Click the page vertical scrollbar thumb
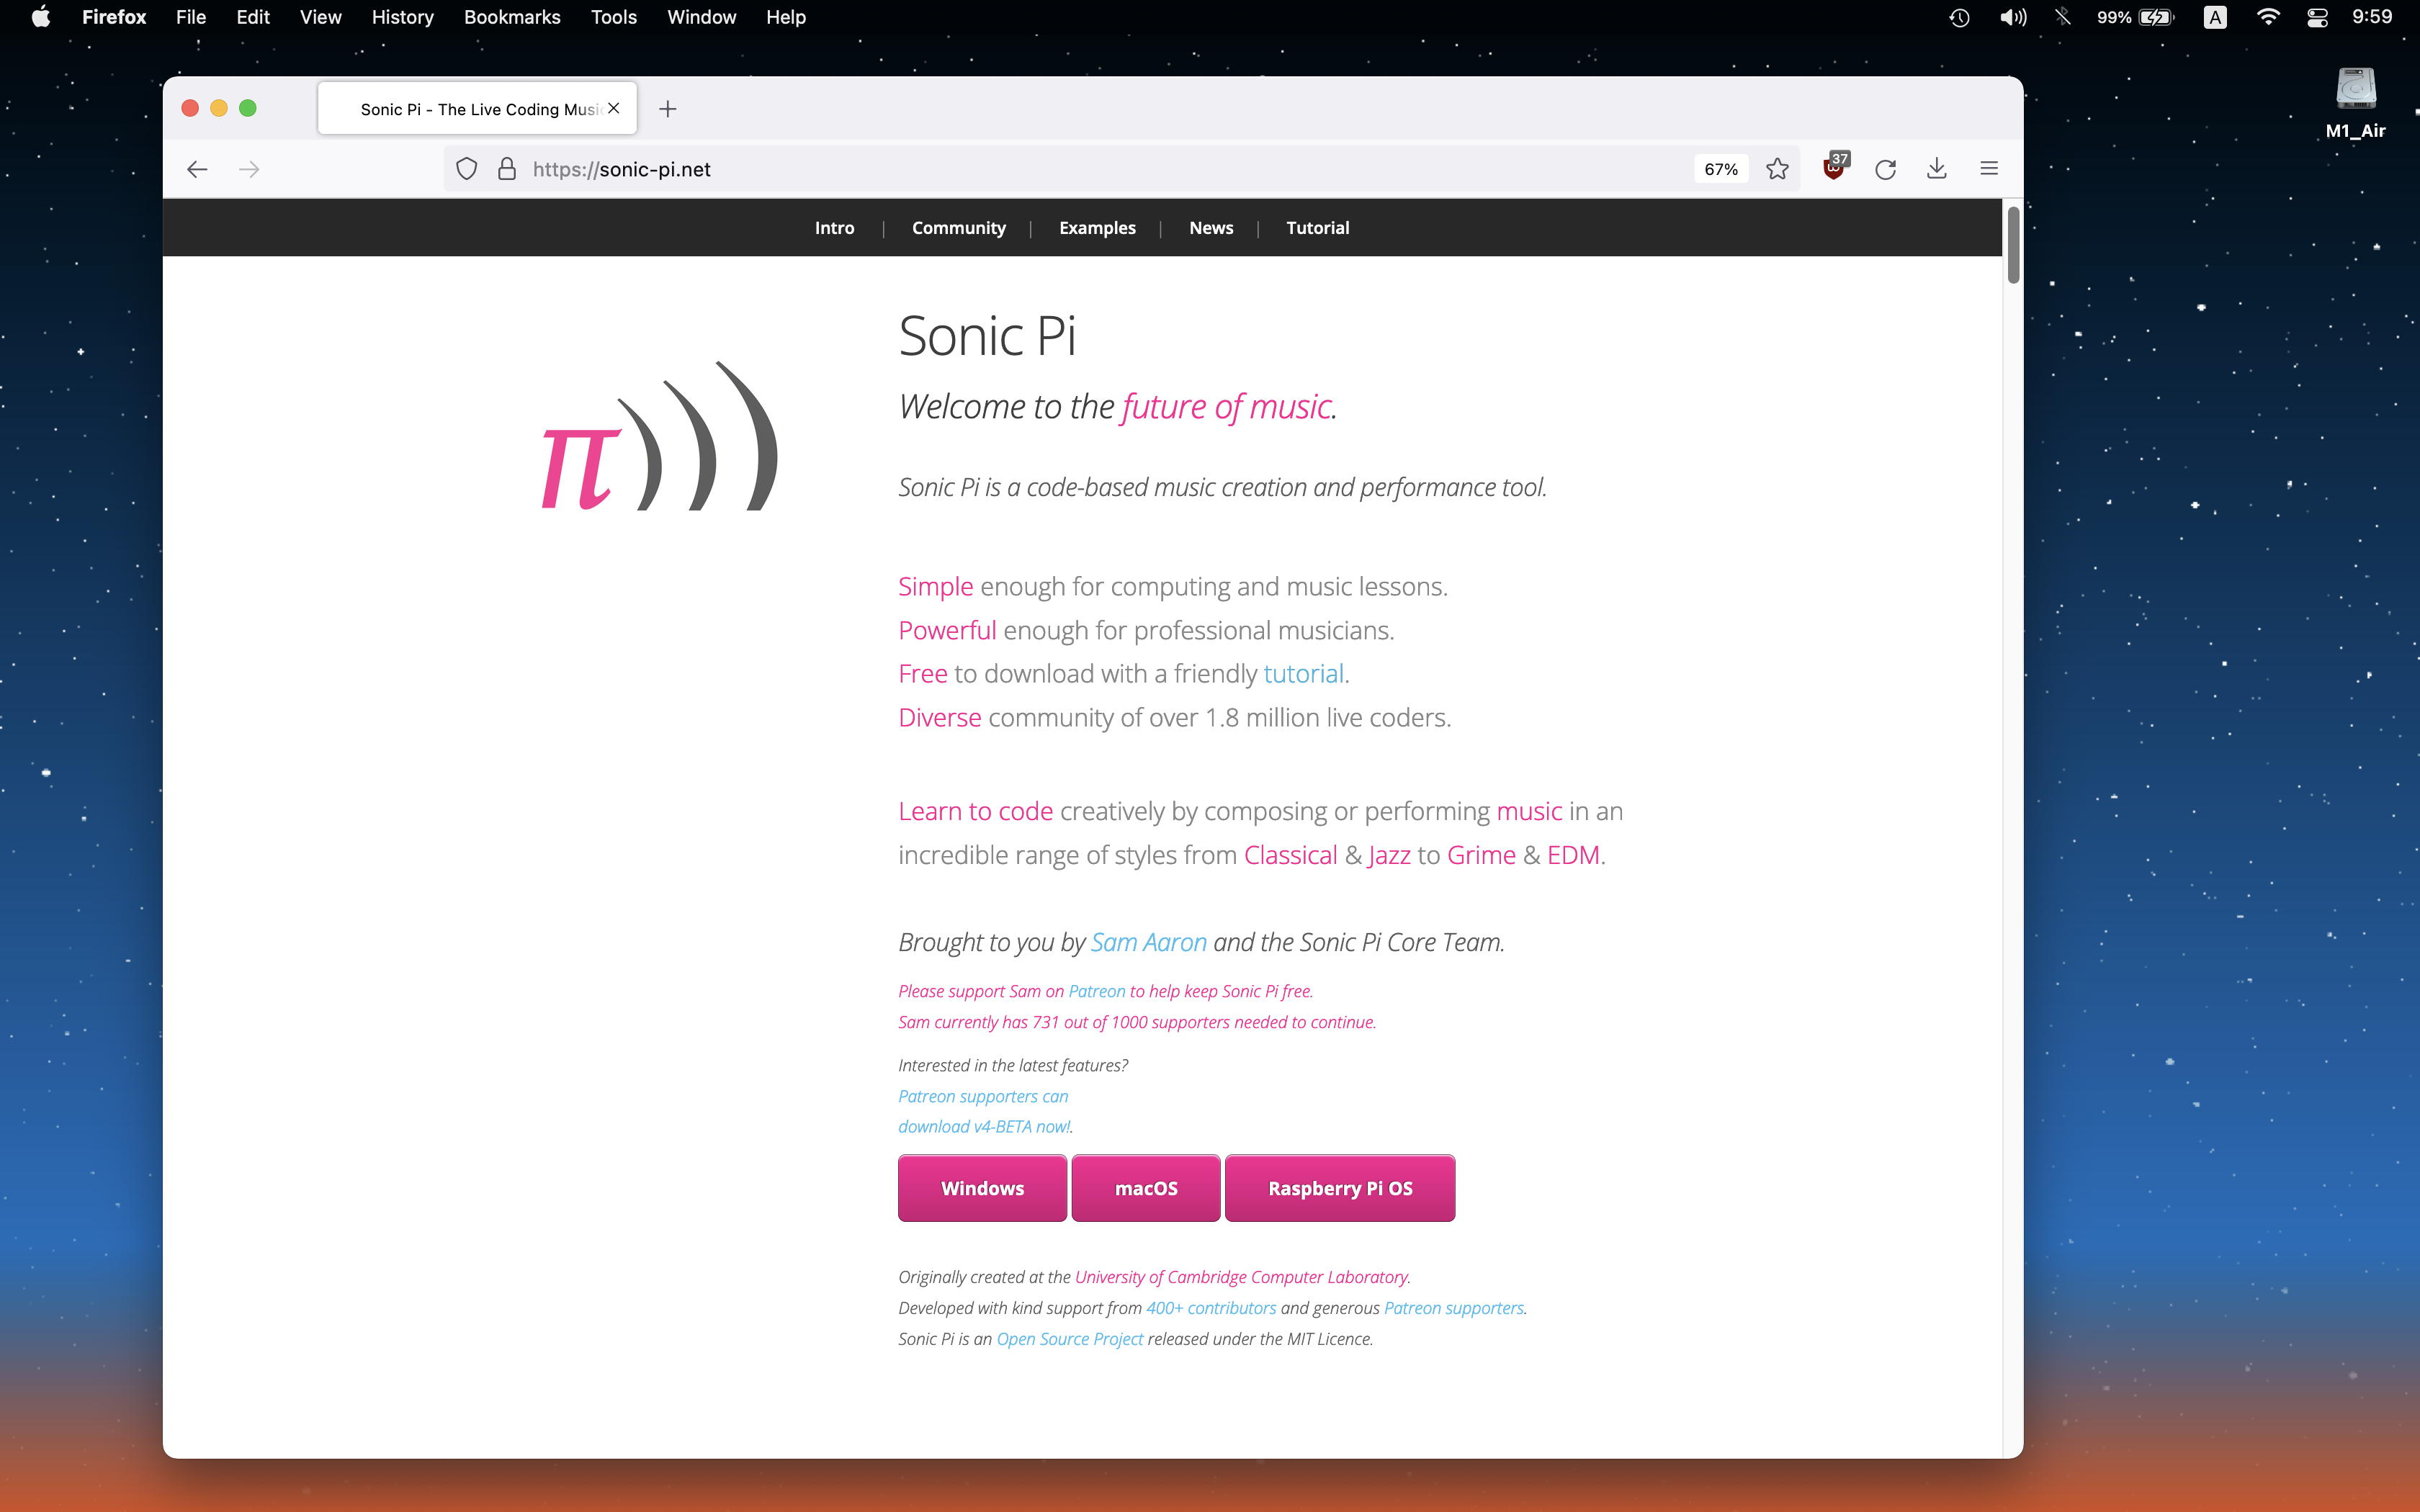 [x=2013, y=245]
